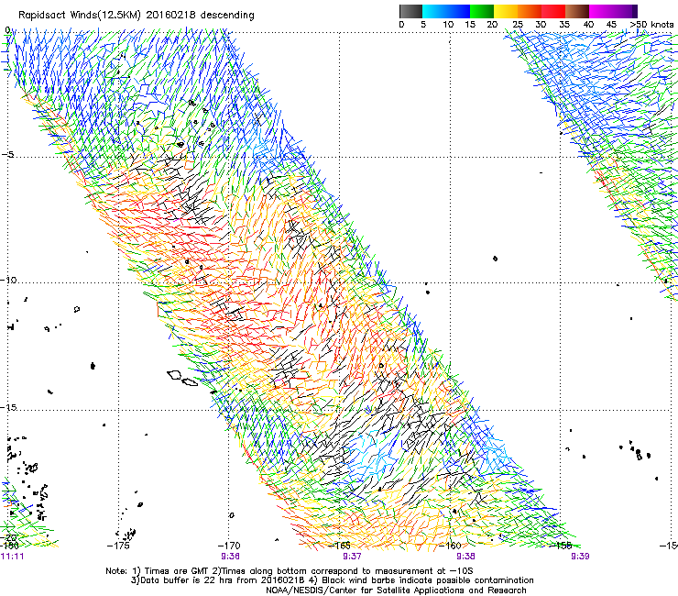This screenshot has width=678, height=596.
Task: Click the purple '9:37' time label
Action: [x=353, y=557]
